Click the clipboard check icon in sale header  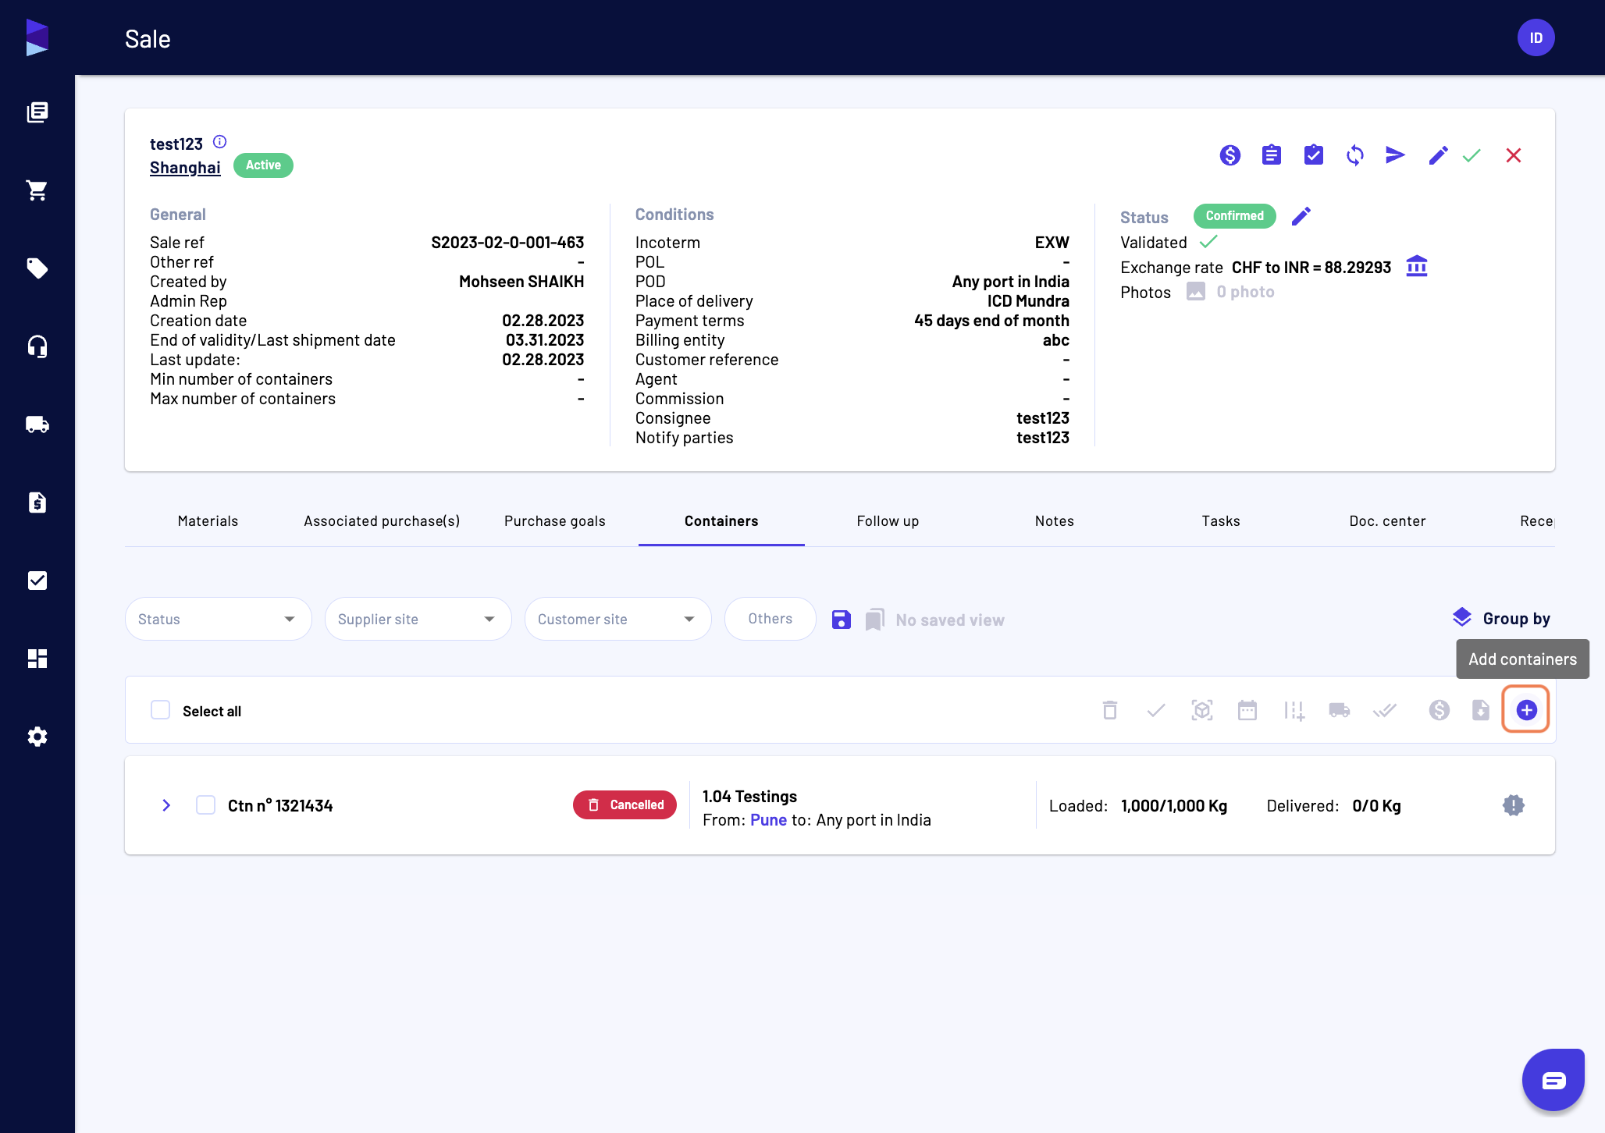[x=1314, y=155]
